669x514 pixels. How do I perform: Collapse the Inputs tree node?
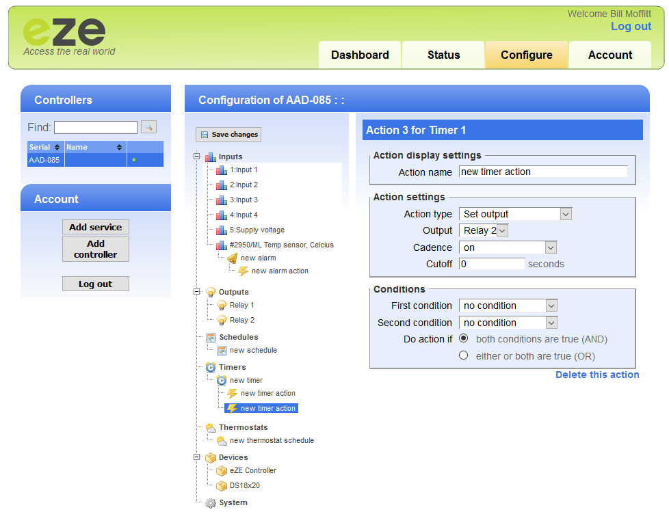[197, 157]
